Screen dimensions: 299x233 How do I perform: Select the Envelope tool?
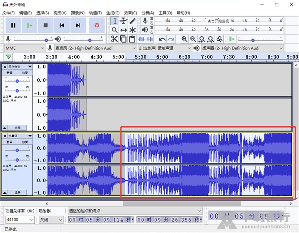coord(123,21)
